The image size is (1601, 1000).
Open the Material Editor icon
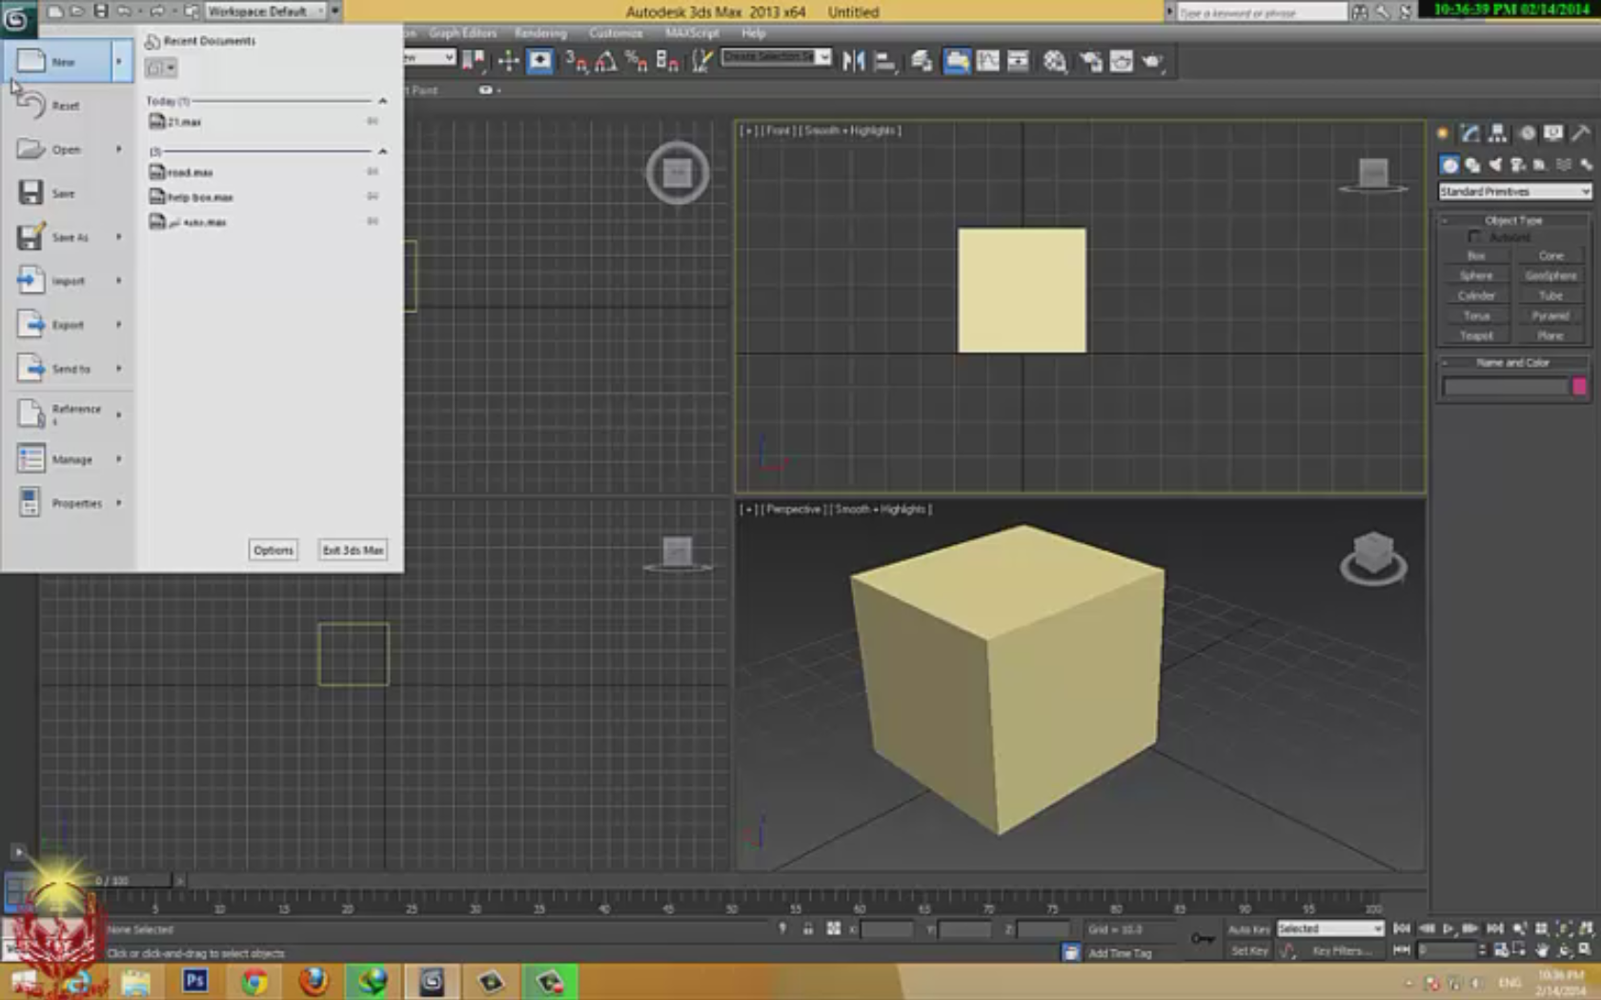(x=1054, y=61)
